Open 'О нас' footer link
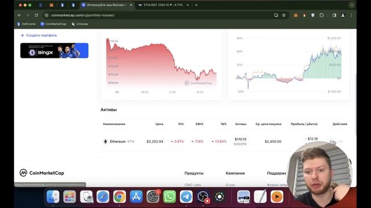The image size is (371, 208). pos(230,185)
